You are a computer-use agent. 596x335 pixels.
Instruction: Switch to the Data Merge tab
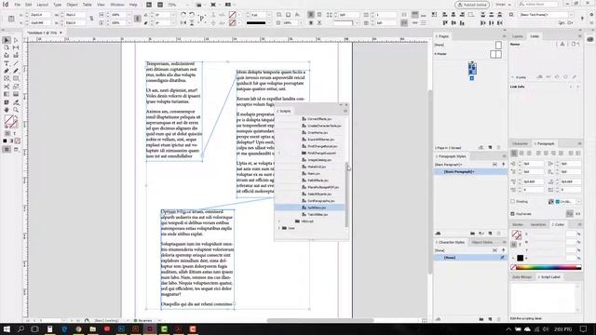pyautogui.click(x=521, y=277)
